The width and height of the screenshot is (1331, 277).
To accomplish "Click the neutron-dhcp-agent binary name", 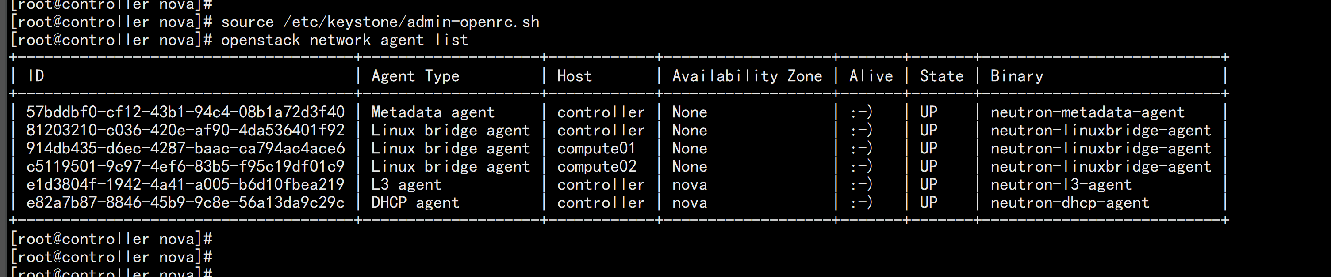I will pos(1070,202).
